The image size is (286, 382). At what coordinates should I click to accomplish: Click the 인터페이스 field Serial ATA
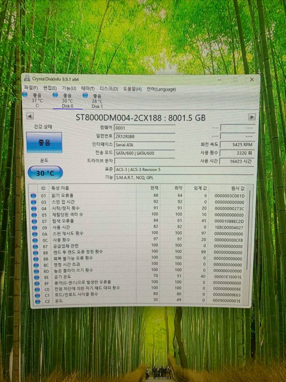[145, 145]
